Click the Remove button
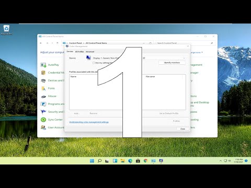Viewport: 251px width, 188px height. [x=94, y=113]
